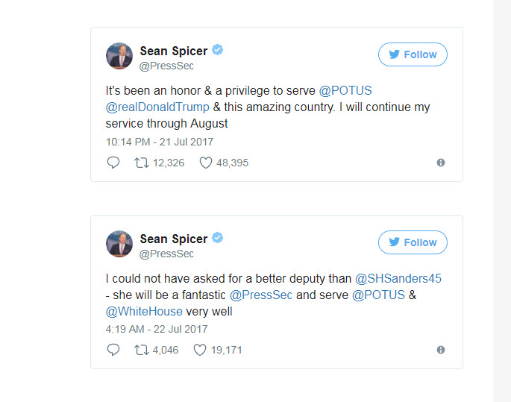Screen dimensions: 511x402
Task: Like the tweet with 48,395 likes
Action: click(x=206, y=163)
